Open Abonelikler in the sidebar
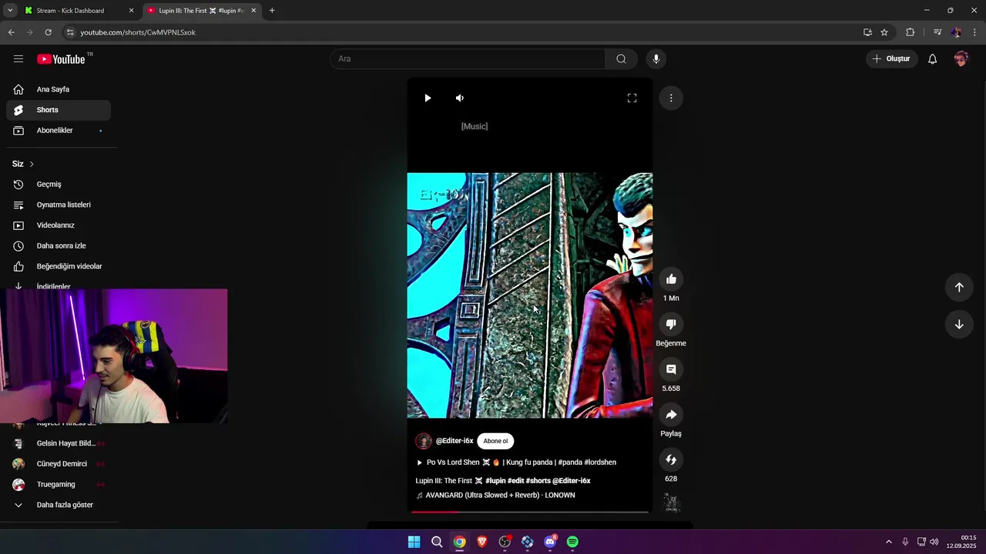The width and height of the screenshot is (986, 554). (59, 131)
